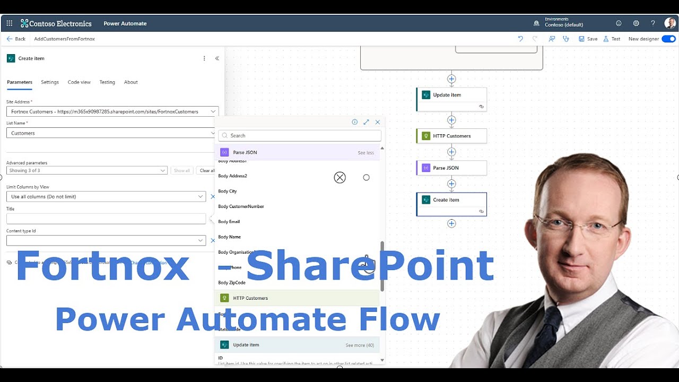Open the flow checker stethoscope icon

[x=566, y=39]
